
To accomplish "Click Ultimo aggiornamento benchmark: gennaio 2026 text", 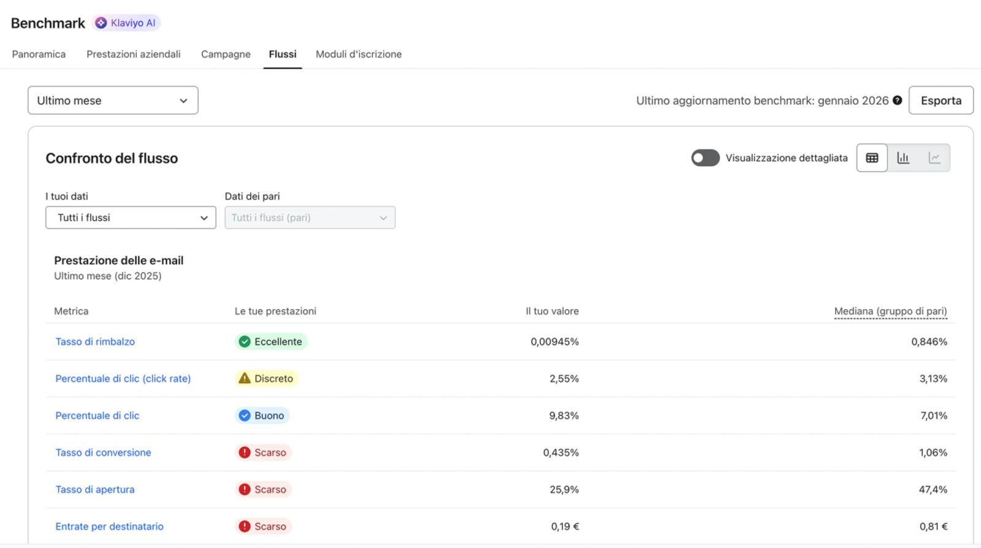I will pyautogui.click(x=762, y=101).
